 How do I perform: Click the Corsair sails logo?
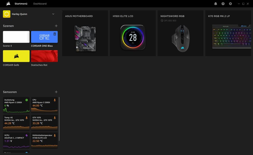(x=8, y=4)
